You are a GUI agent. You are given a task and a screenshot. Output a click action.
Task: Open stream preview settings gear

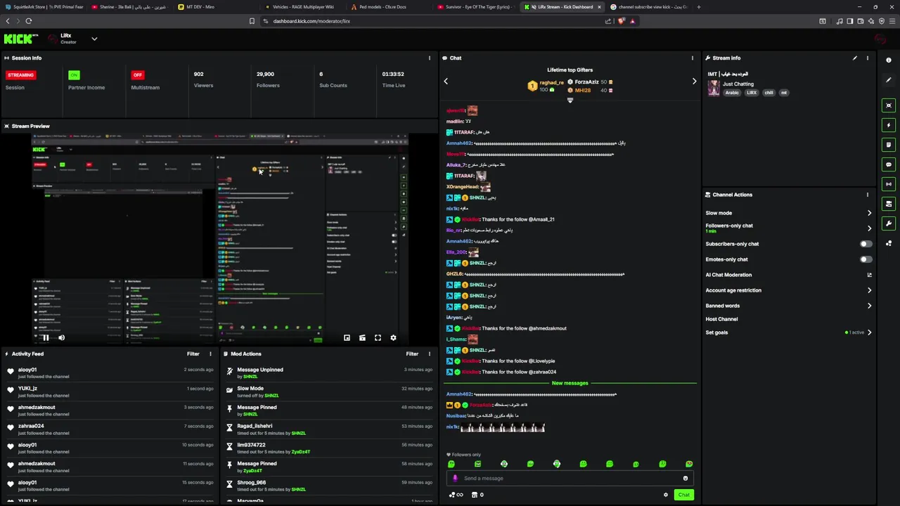coord(393,338)
